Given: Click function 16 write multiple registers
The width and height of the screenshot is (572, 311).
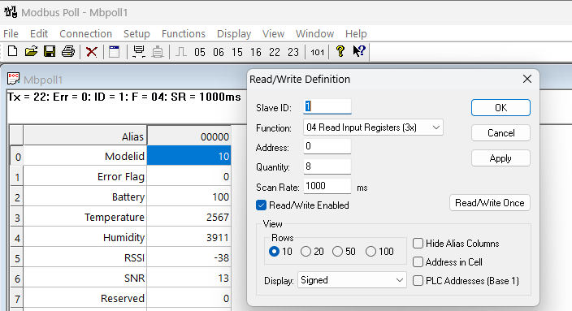Looking at the screenshot, I should pyautogui.click(x=256, y=52).
